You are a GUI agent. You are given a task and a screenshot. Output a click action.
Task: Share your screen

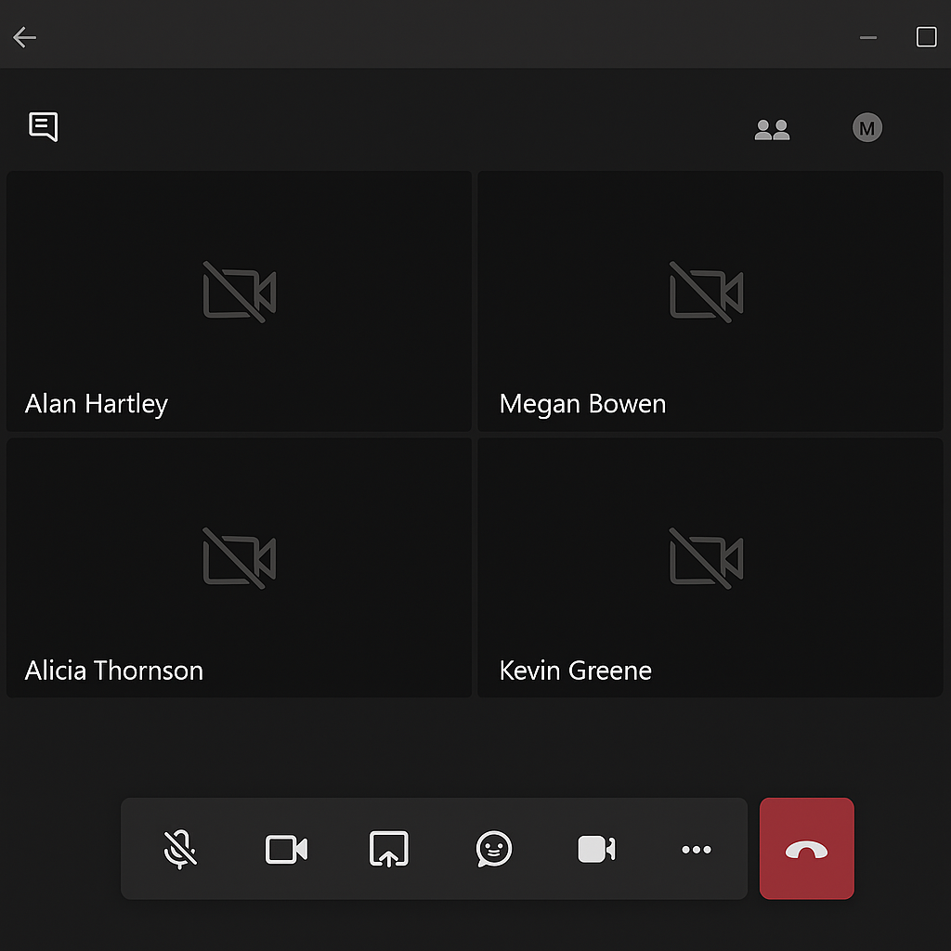click(389, 849)
